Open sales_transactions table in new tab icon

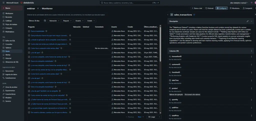pyautogui.click(x=194, y=15)
